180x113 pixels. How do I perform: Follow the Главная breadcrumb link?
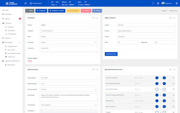pyautogui.click(x=164, y=11)
